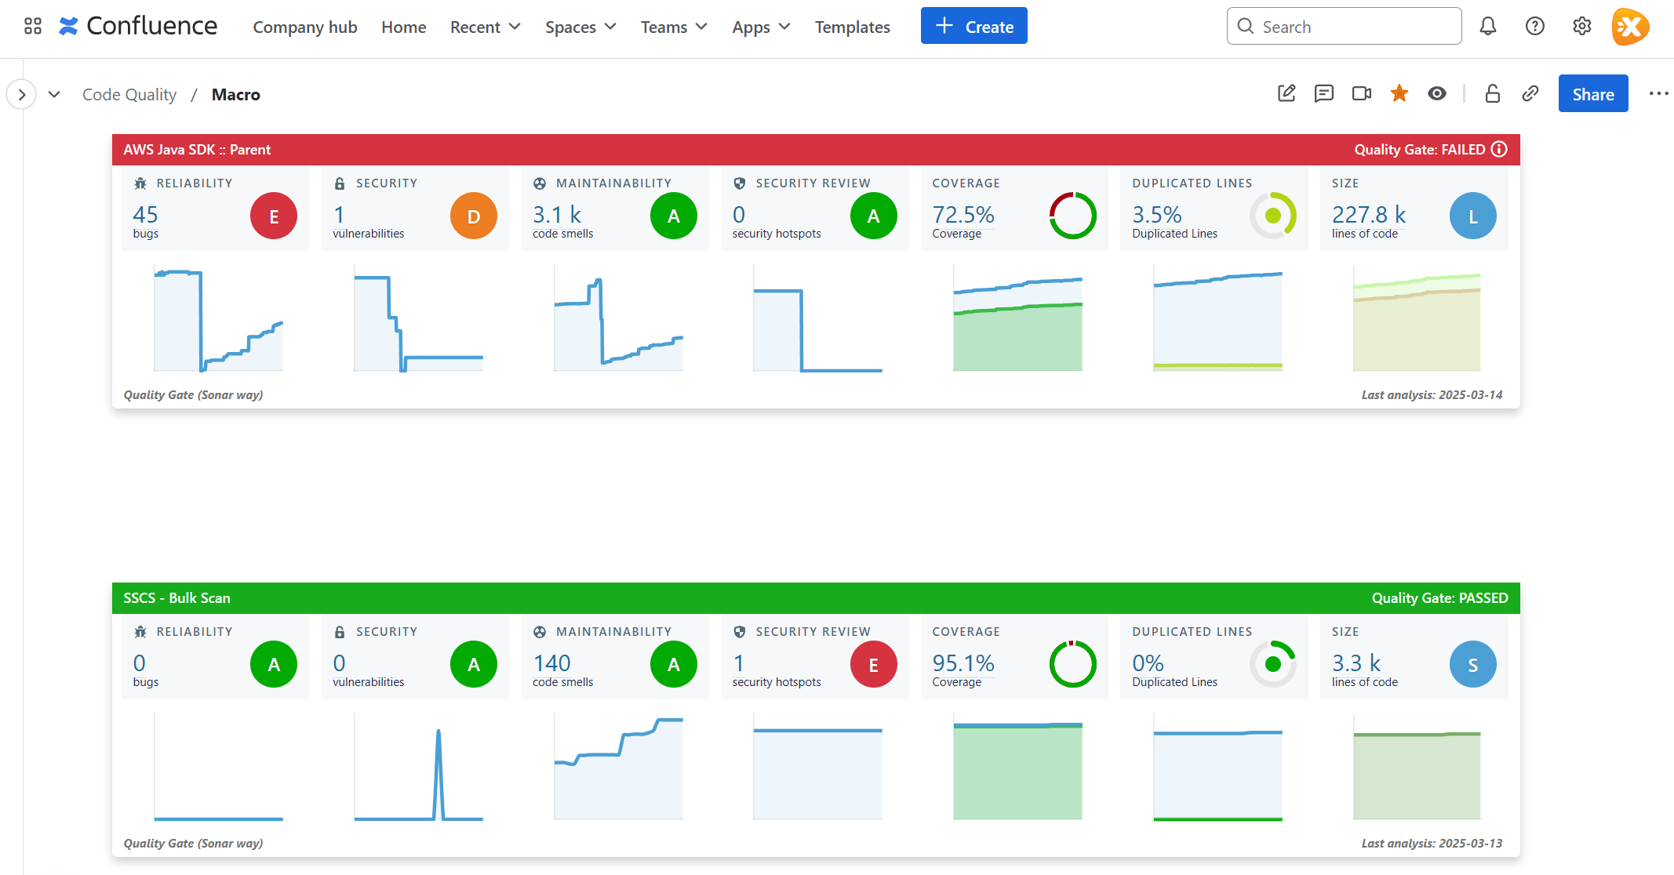Start a video call via the camera icon
This screenshot has height=875, width=1674.
1362,93
